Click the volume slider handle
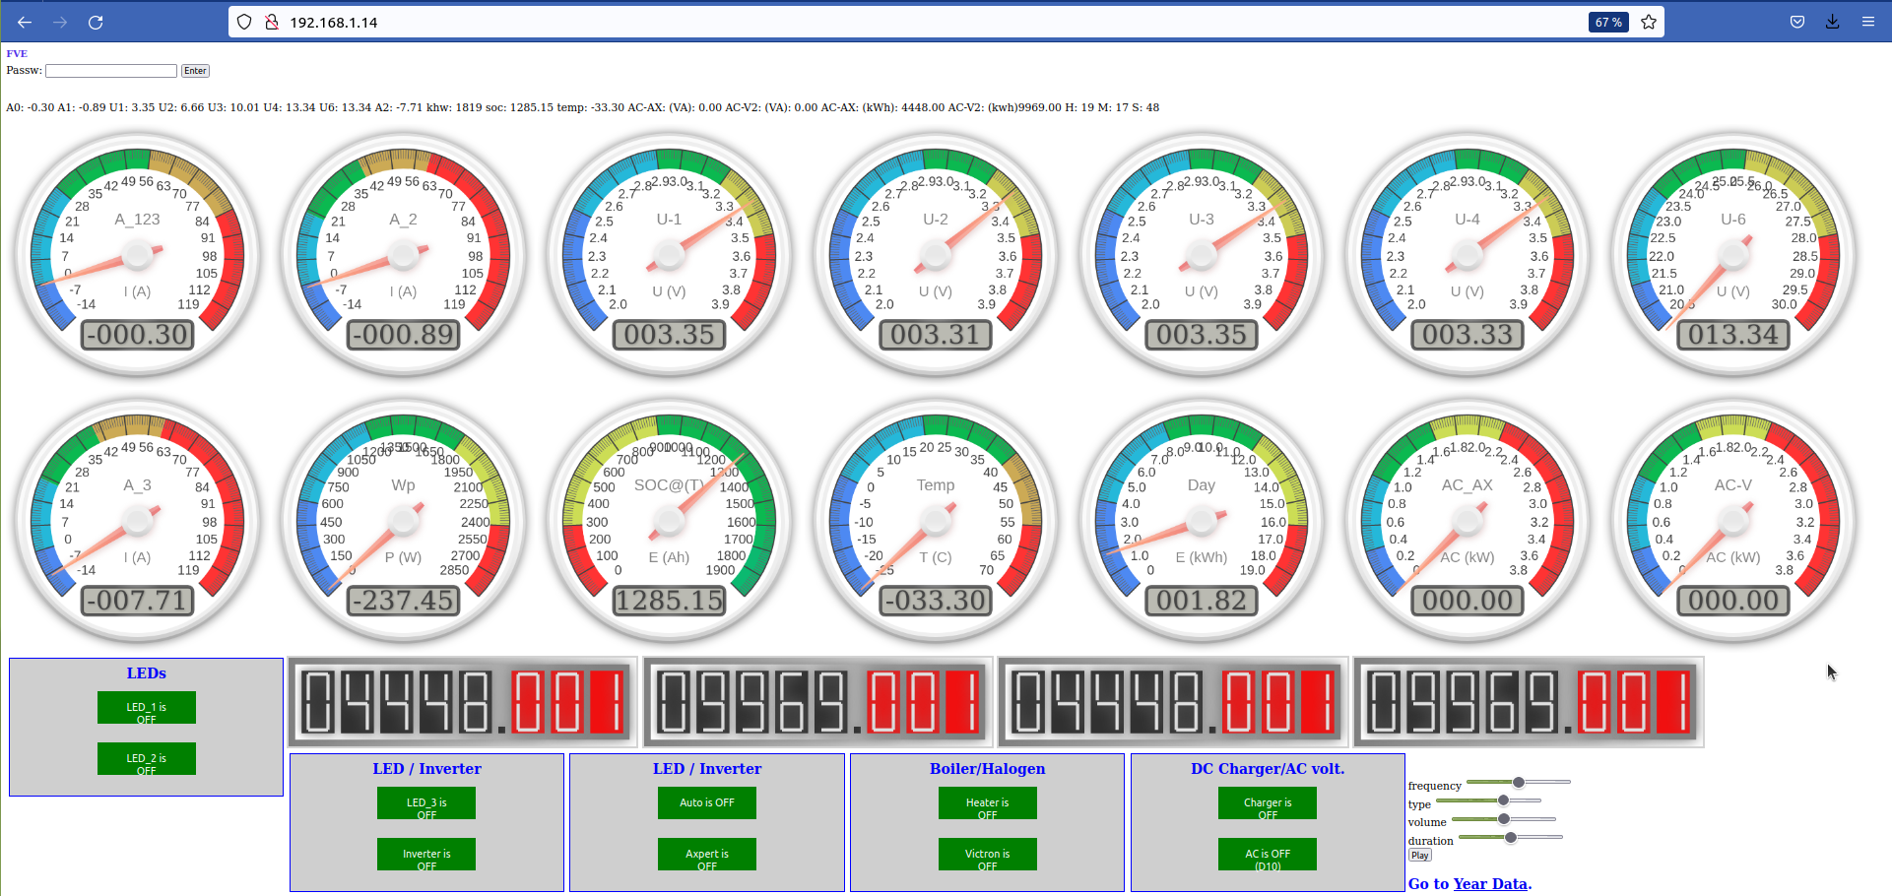This screenshot has height=896, width=1892. [x=1504, y=819]
